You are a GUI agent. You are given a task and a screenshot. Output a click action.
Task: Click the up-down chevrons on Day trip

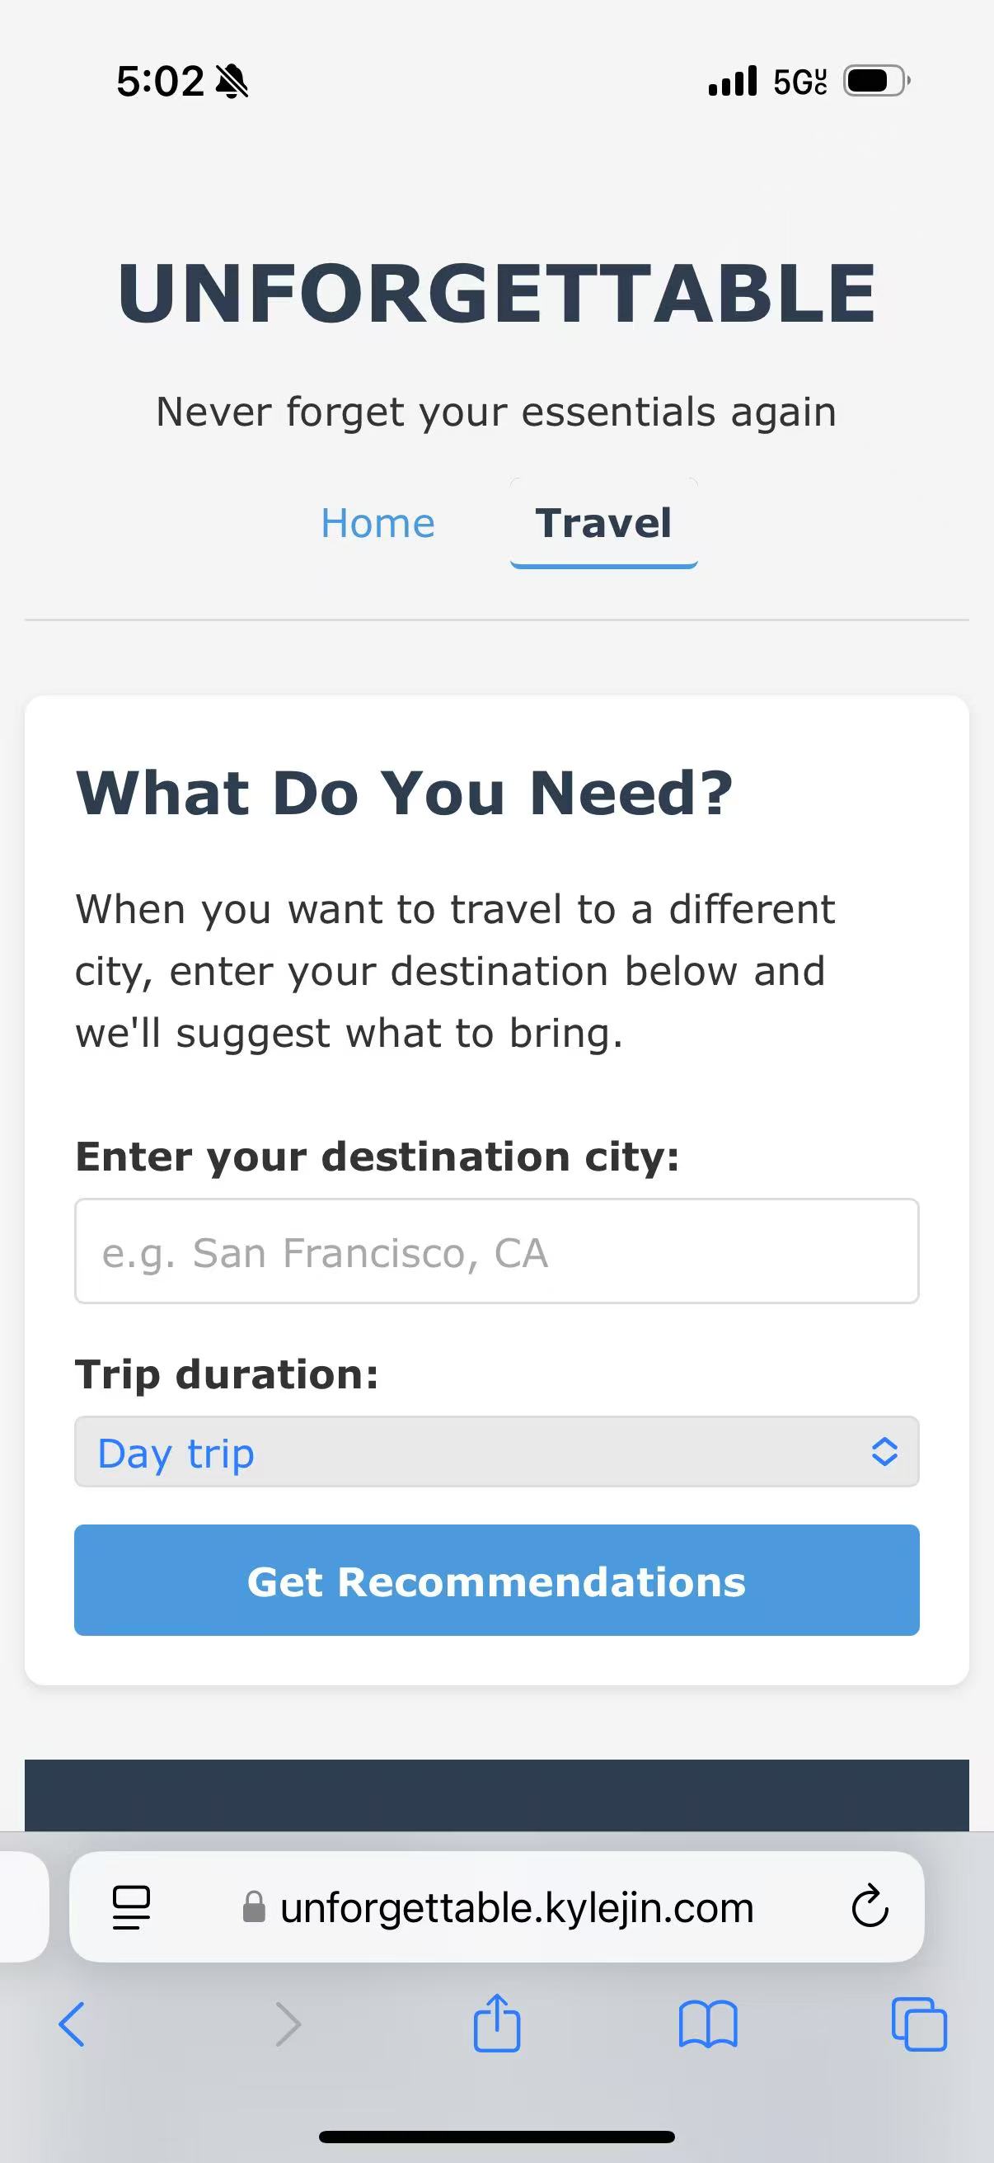pyautogui.click(x=885, y=1452)
